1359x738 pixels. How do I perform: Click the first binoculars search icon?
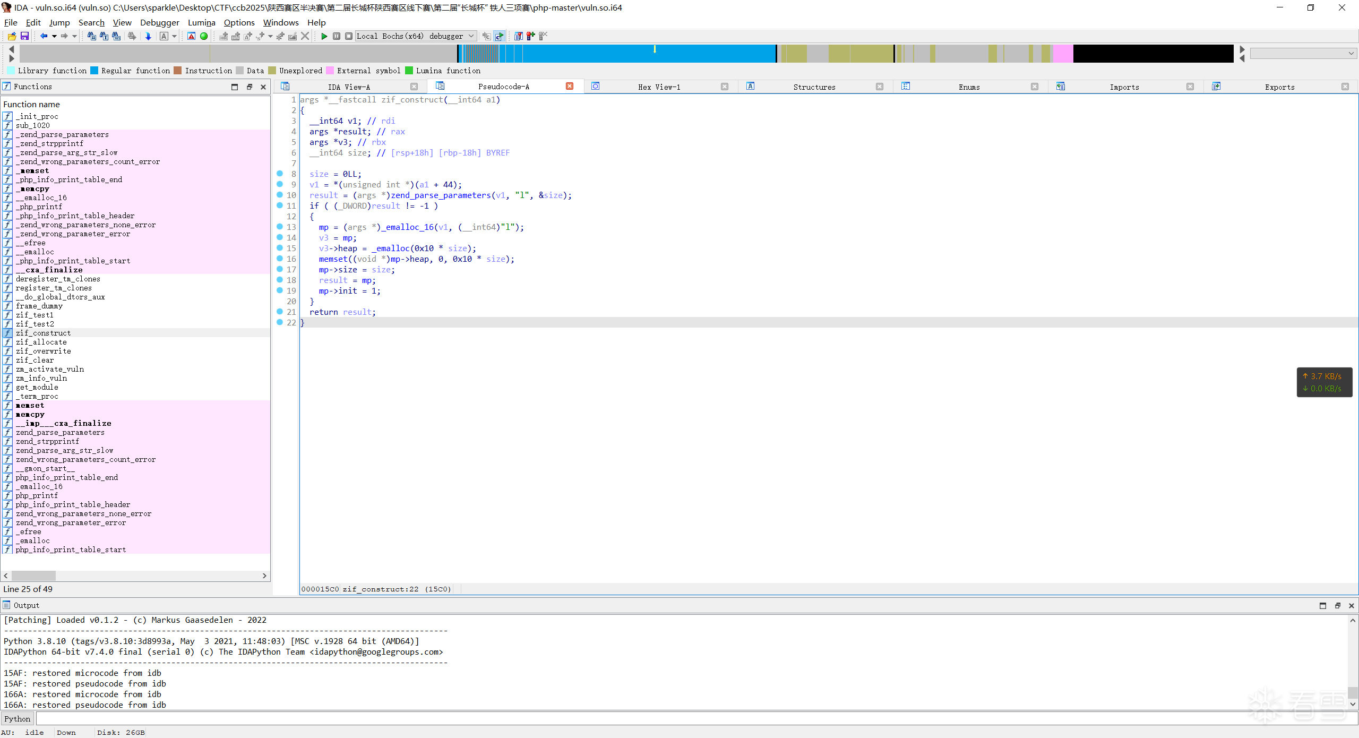[x=91, y=36]
